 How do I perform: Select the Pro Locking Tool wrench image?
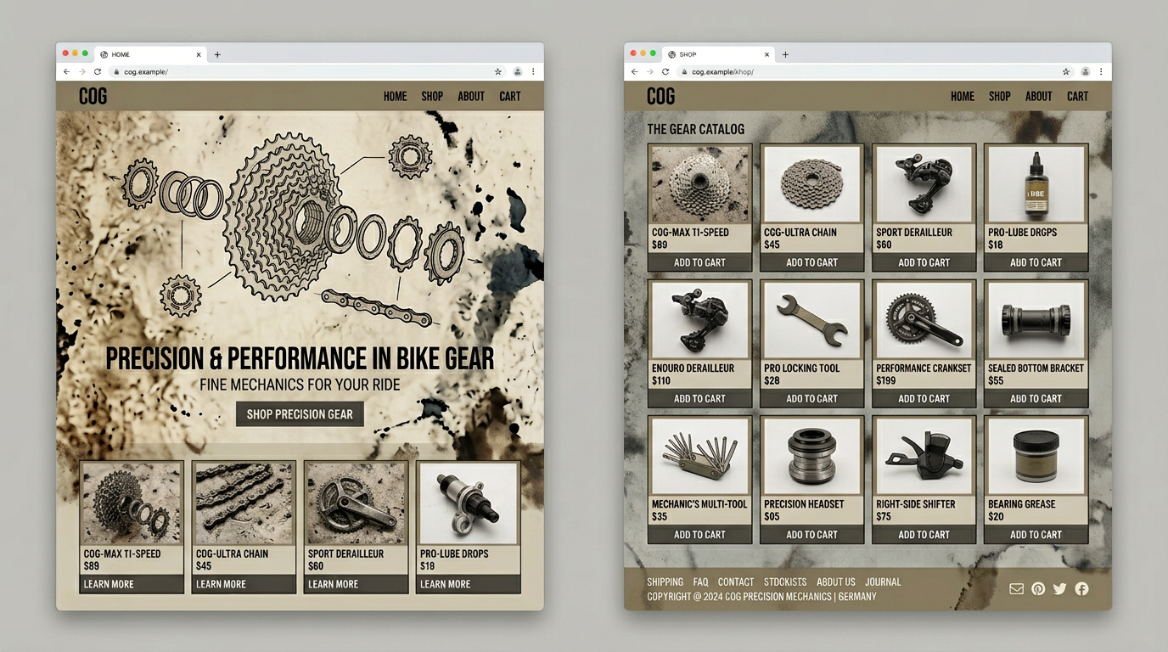[x=811, y=320]
